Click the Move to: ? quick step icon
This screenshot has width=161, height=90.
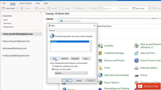(x=102, y=8)
